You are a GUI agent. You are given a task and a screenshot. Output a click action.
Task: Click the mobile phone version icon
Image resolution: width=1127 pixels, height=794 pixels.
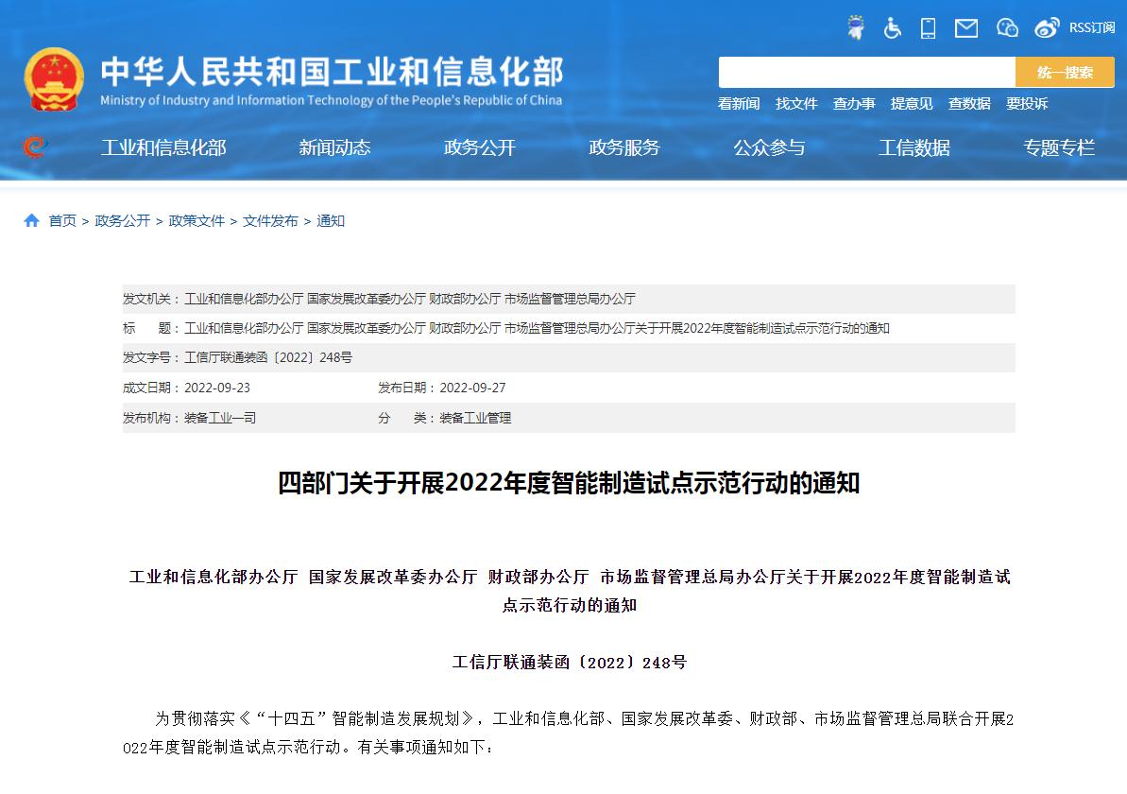coord(928,28)
